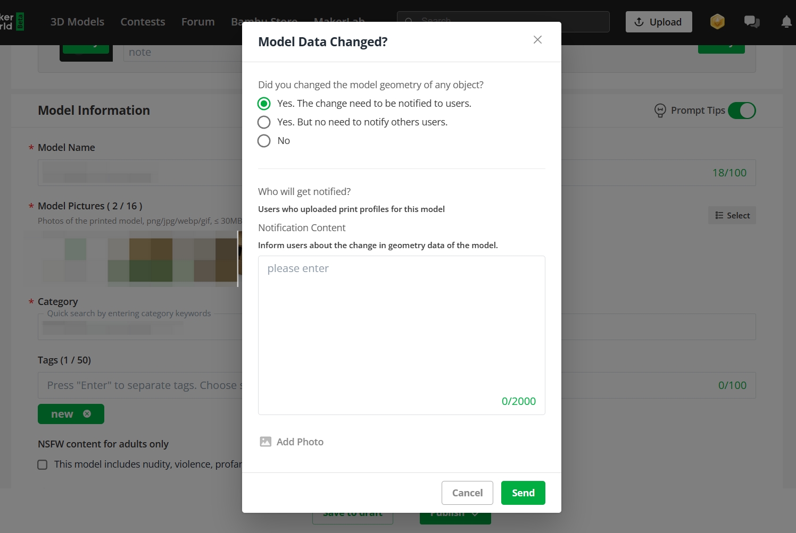796x533 pixels.
Task: Remove the 'new' tag via x icon
Action: click(87, 413)
